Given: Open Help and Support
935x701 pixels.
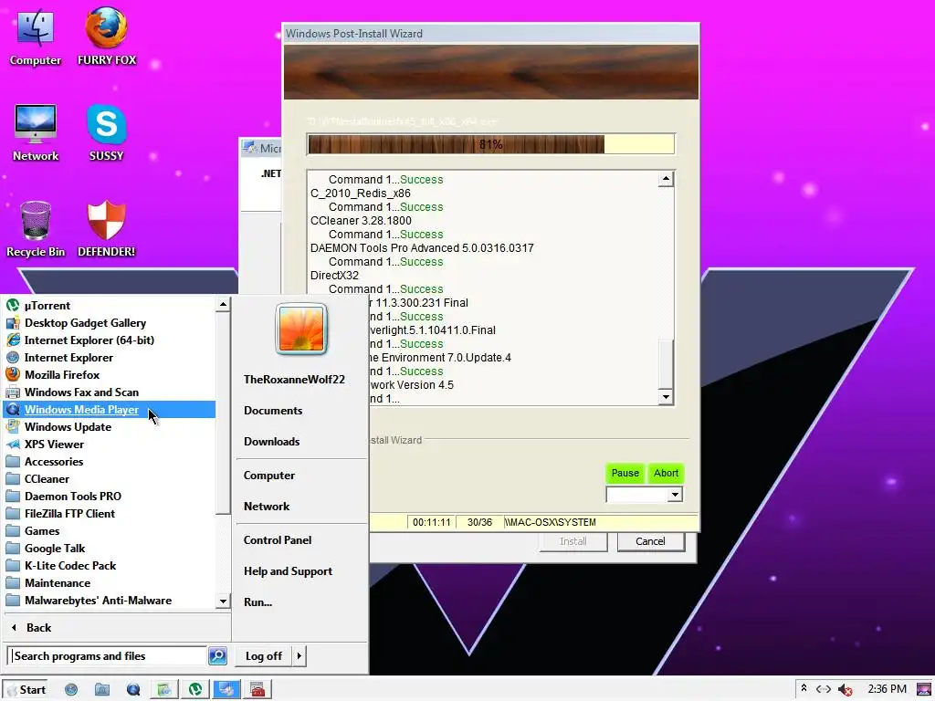Looking at the screenshot, I should click(x=288, y=571).
